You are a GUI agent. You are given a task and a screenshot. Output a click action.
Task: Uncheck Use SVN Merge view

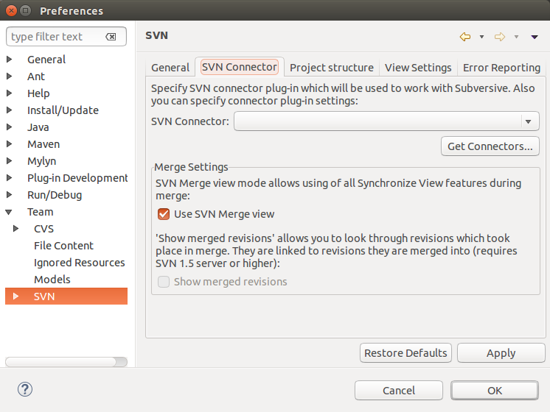tap(164, 214)
